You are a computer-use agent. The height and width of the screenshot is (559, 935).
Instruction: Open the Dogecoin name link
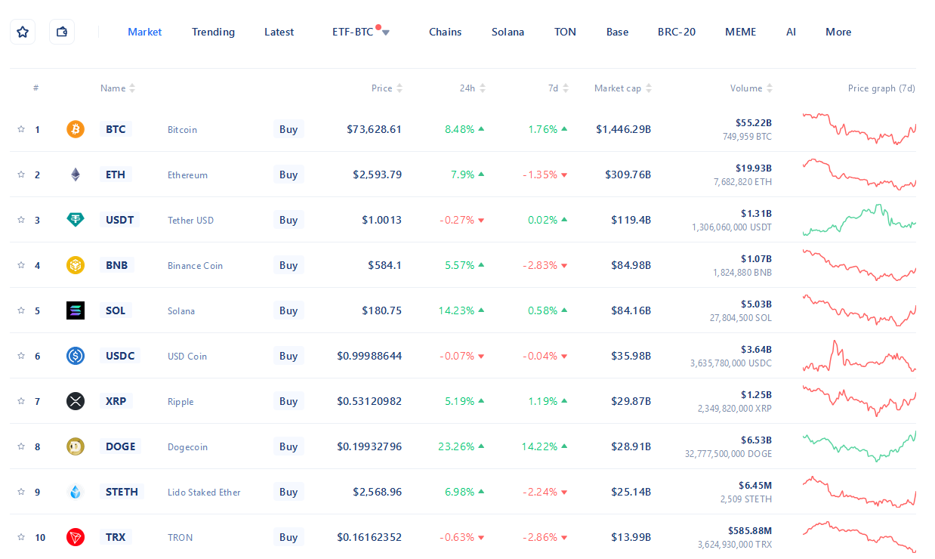187,446
